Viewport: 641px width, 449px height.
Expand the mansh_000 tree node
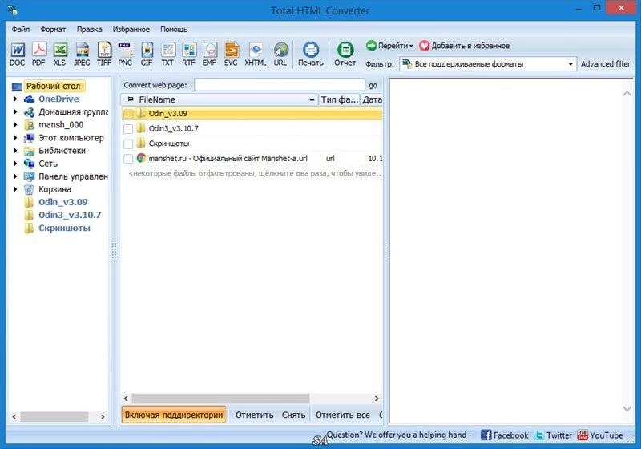coord(15,125)
